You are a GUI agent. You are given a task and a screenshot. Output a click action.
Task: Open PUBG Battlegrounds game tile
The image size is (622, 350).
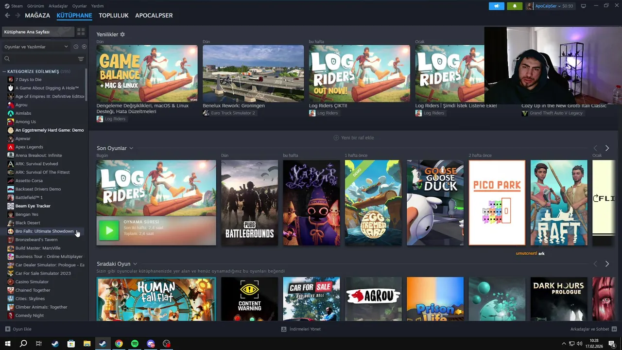[249, 203]
